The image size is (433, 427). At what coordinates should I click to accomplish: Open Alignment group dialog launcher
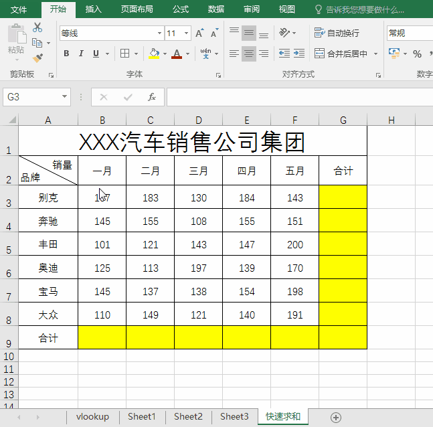point(378,75)
